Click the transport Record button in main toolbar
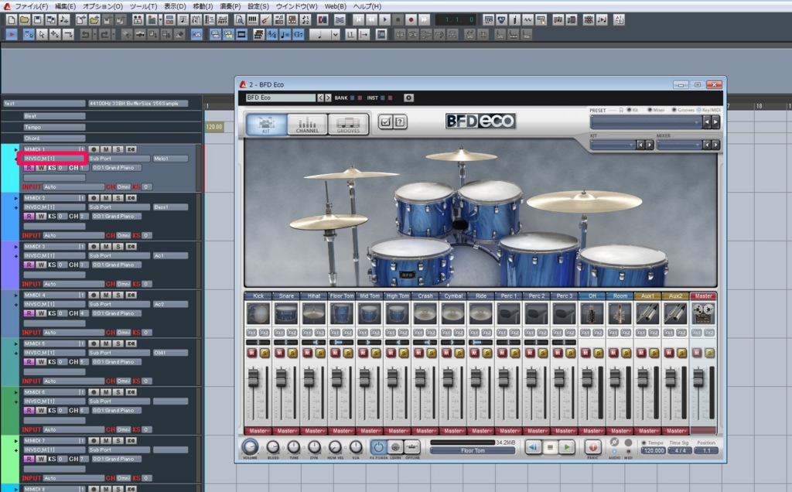The image size is (792, 492). coord(411,19)
